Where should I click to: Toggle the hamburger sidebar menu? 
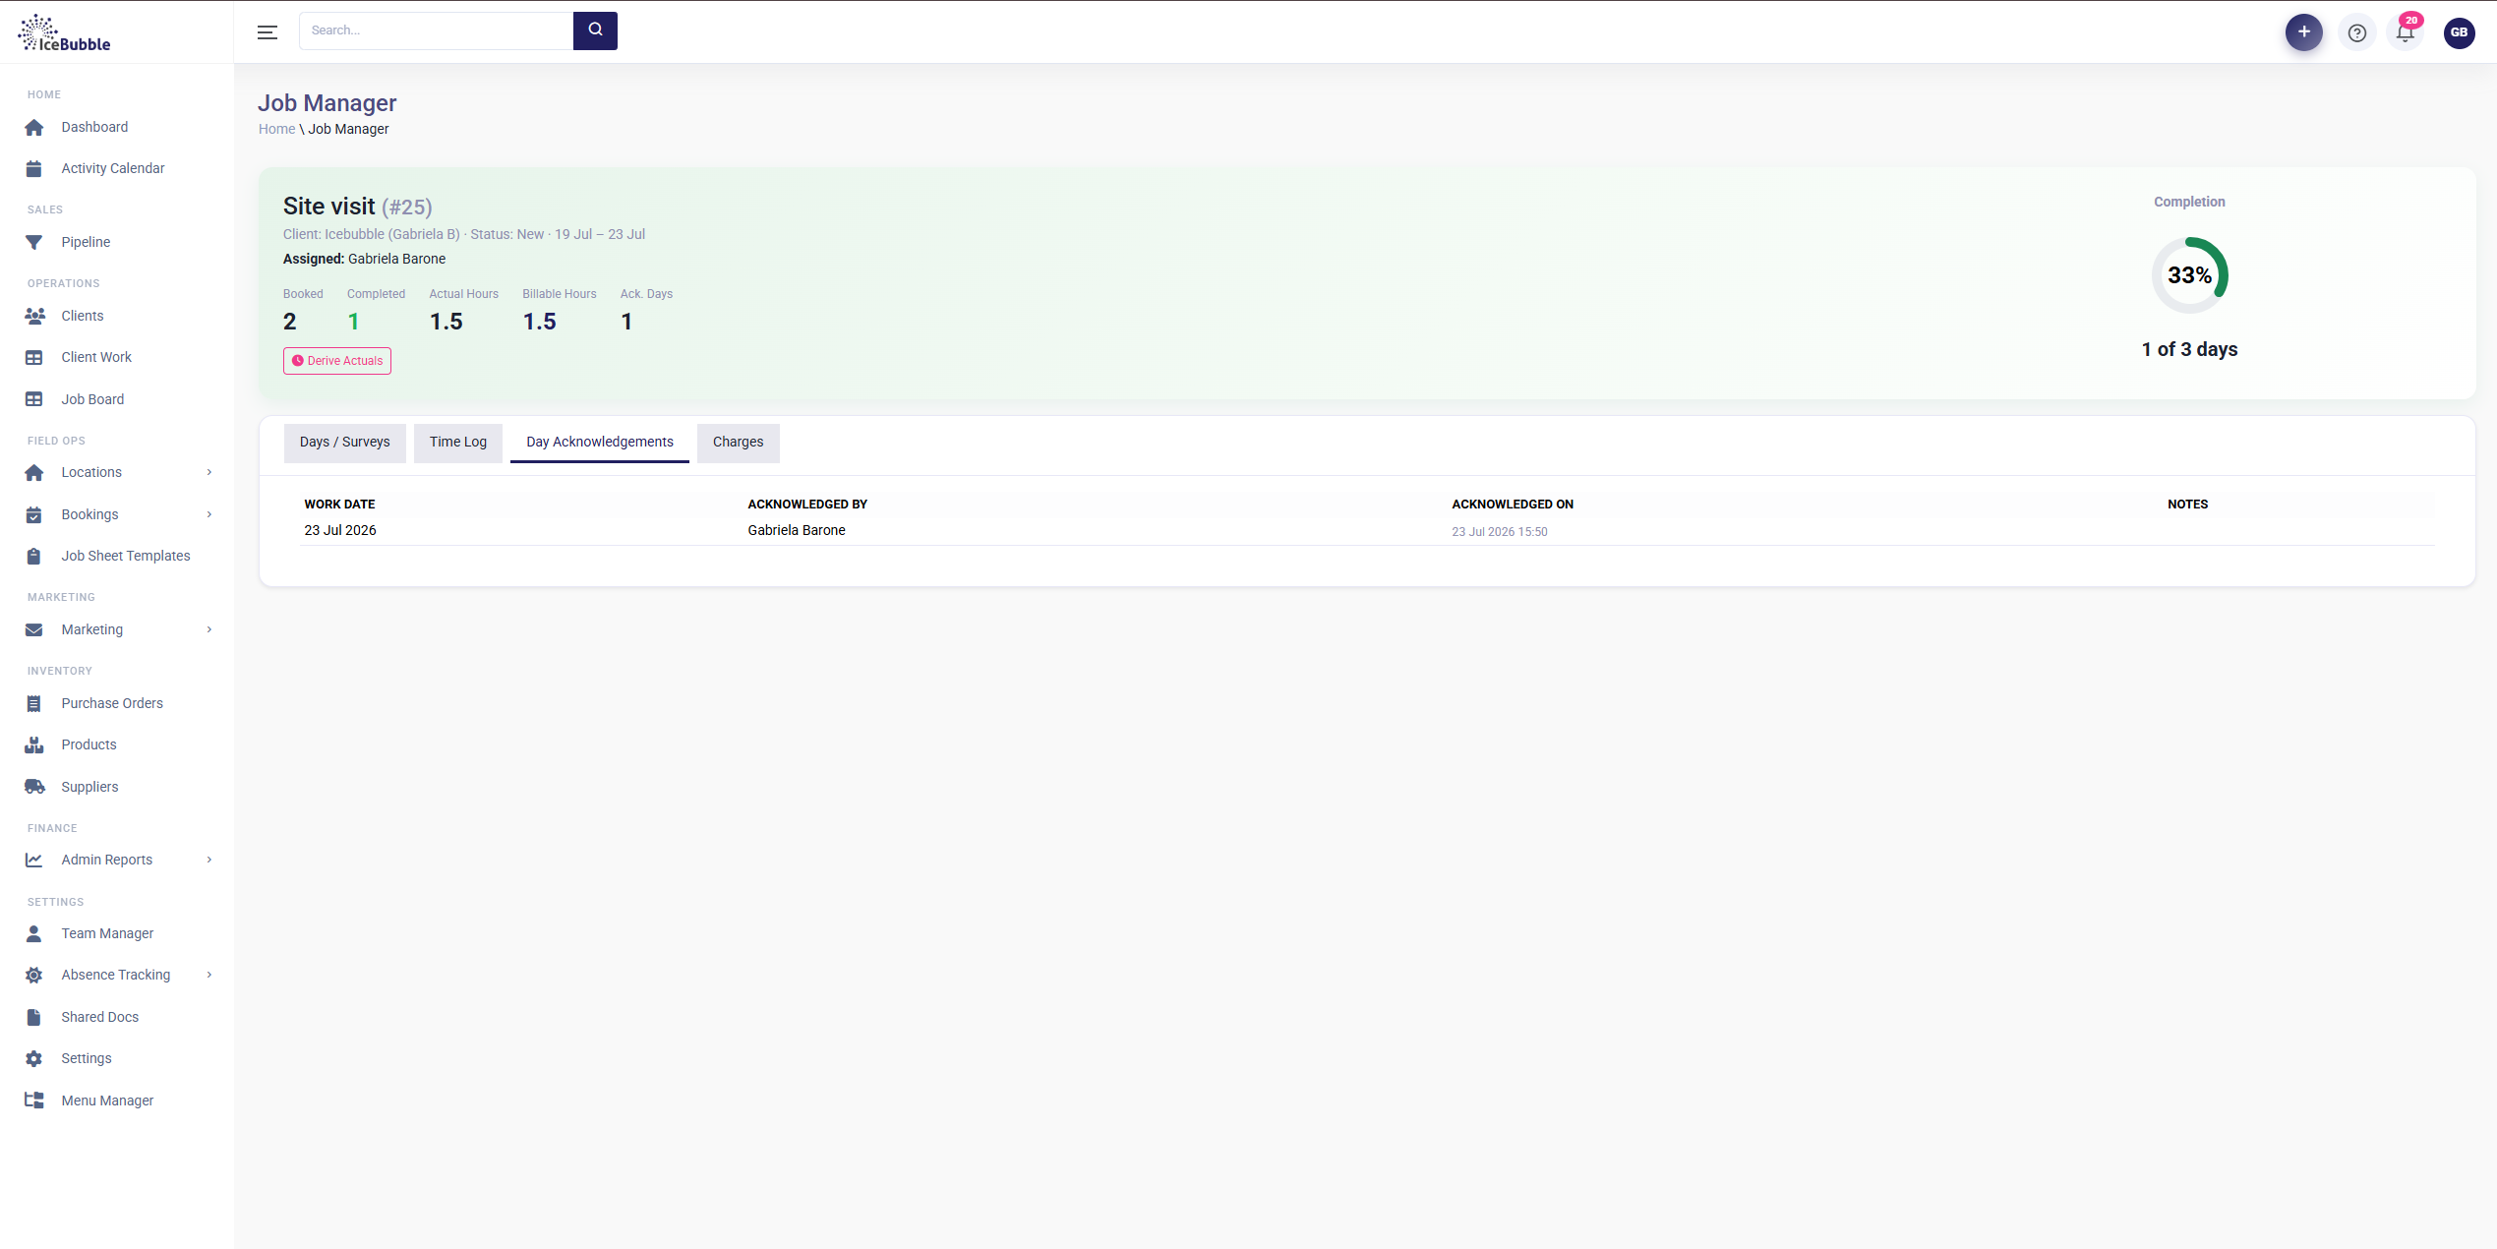268,32
